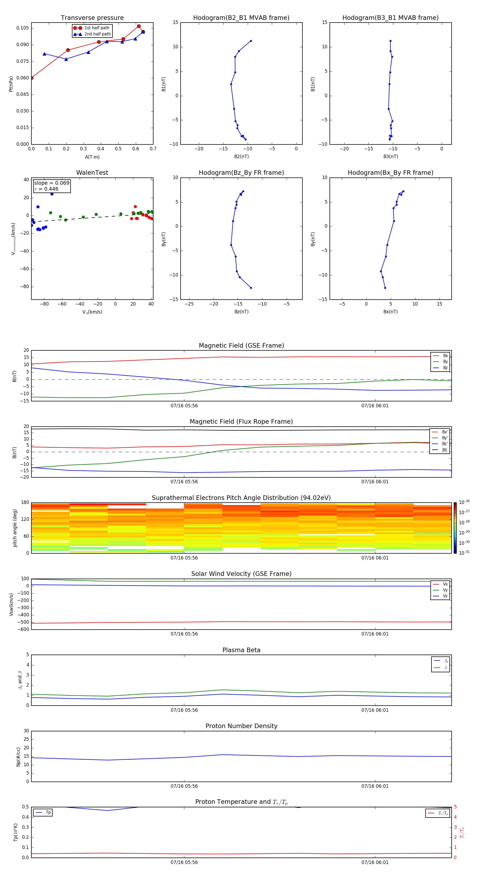The image size is (483, 886).
Task: Click the 'Bx(nT)' x-axis label
Action: tap(390, 312)
